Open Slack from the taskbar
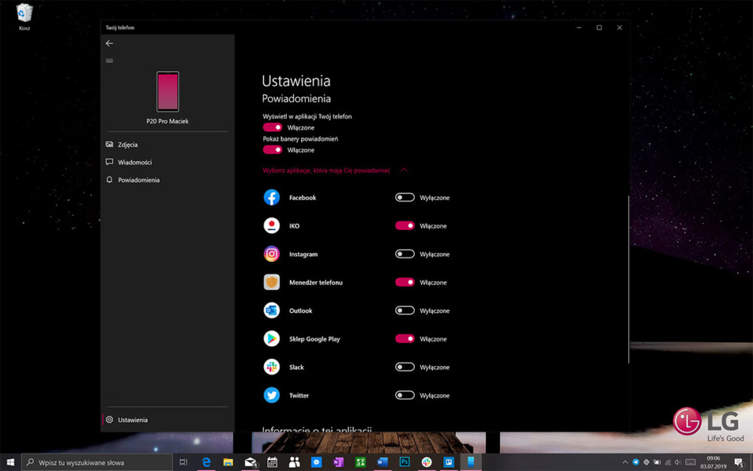Viewport: 753px width, 471px height. tap(426, 463)
